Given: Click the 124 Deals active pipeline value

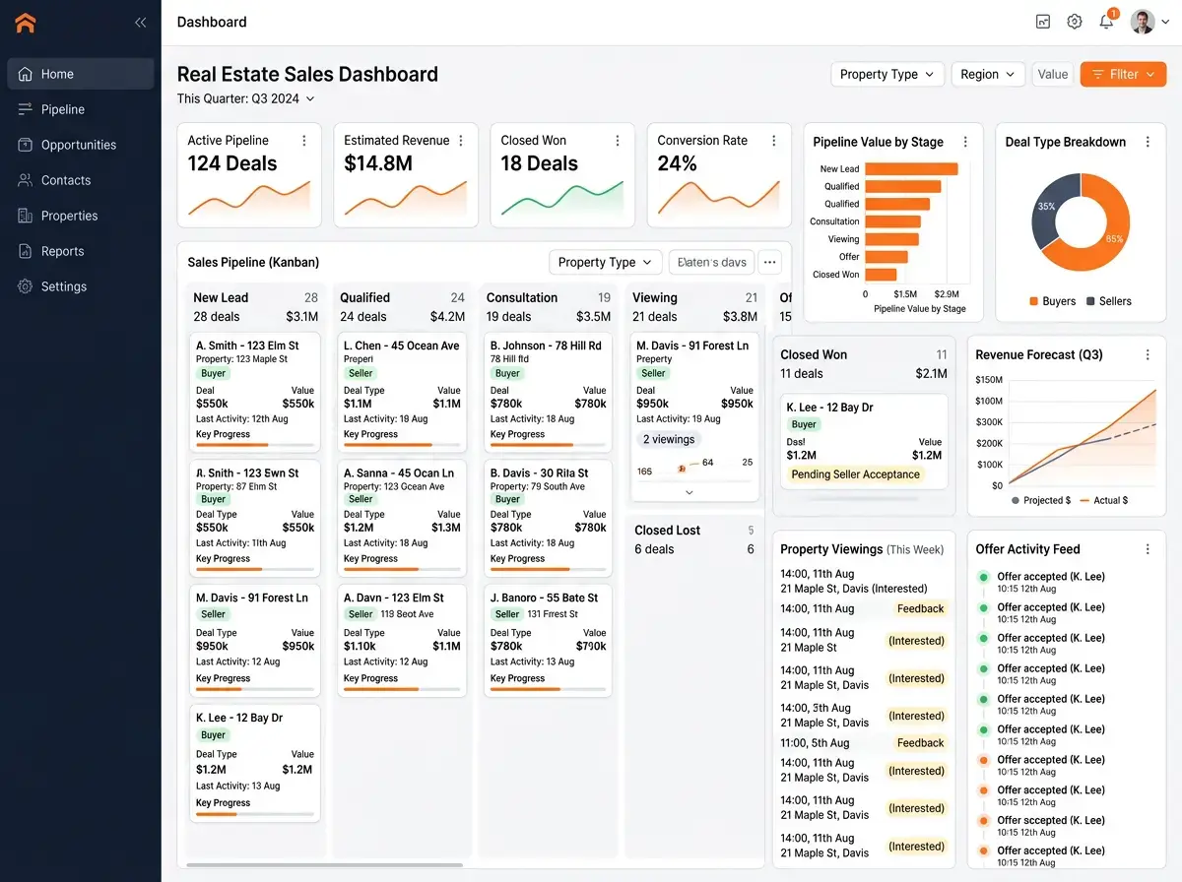Looking at the screenshot, I should click(232, 163).
